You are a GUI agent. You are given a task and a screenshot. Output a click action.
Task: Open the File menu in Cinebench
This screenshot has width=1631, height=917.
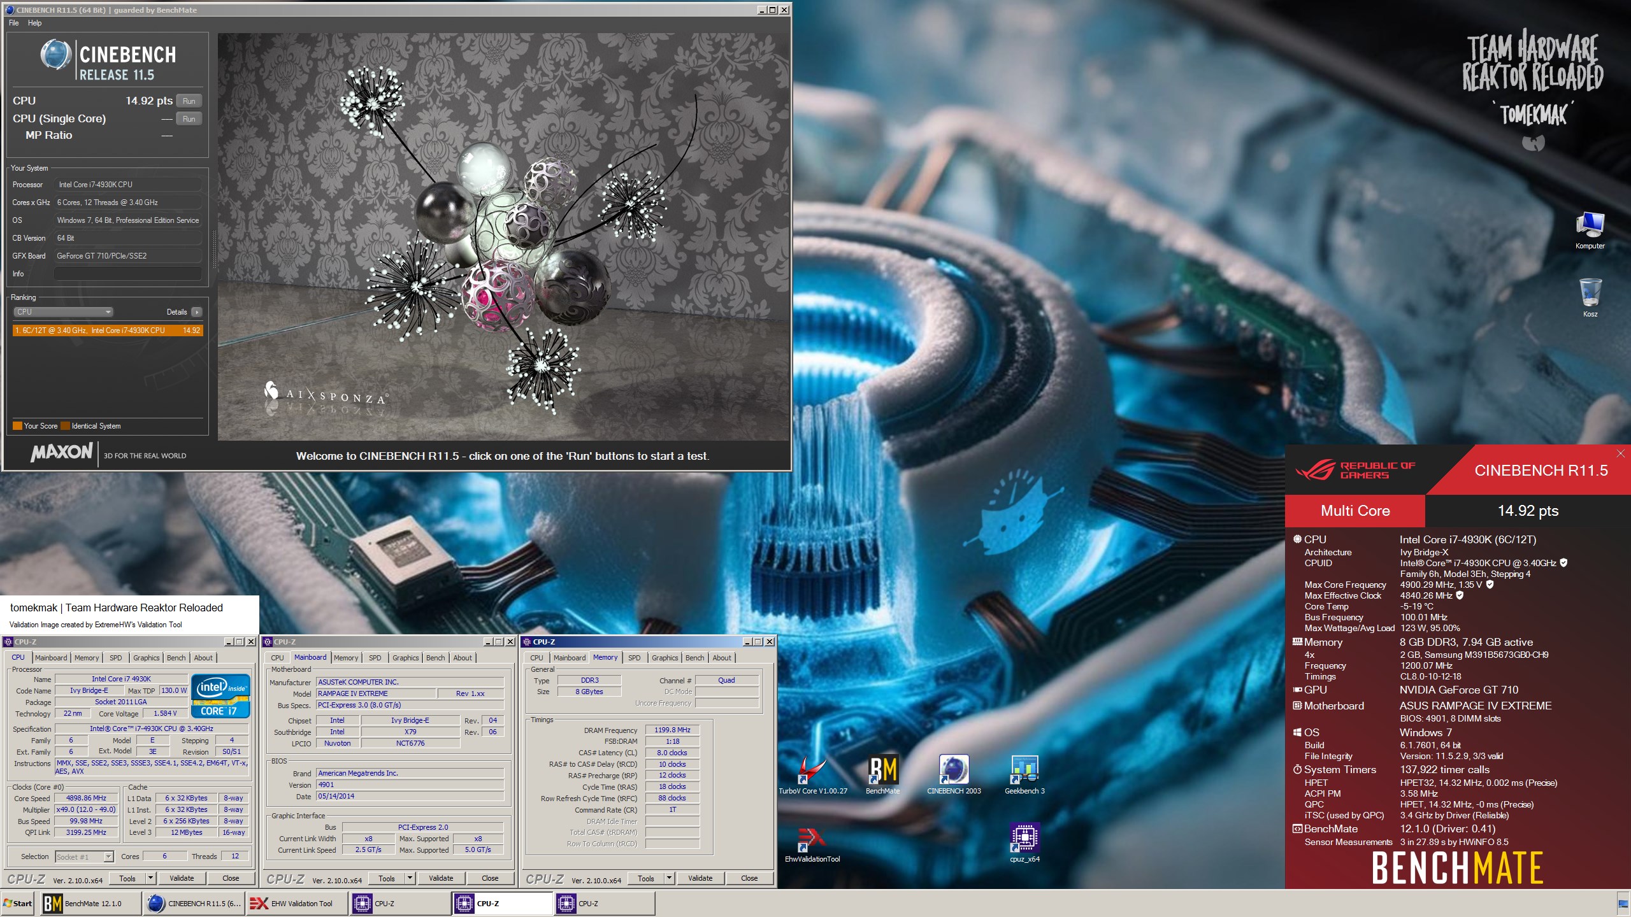[x=13, y=23]
